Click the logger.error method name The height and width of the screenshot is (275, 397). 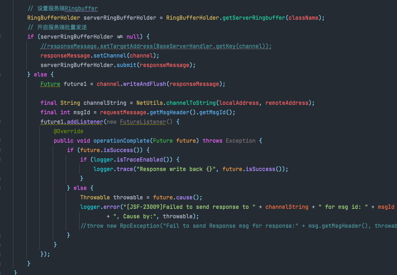pyautogui.click(x=111, y=207)
